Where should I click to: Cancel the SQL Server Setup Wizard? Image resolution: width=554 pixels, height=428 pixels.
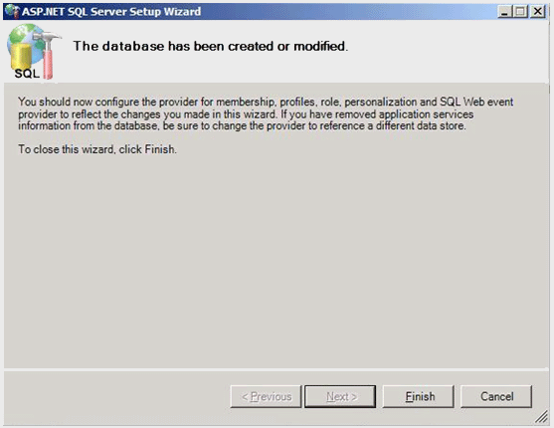click(x=496, y=396)
